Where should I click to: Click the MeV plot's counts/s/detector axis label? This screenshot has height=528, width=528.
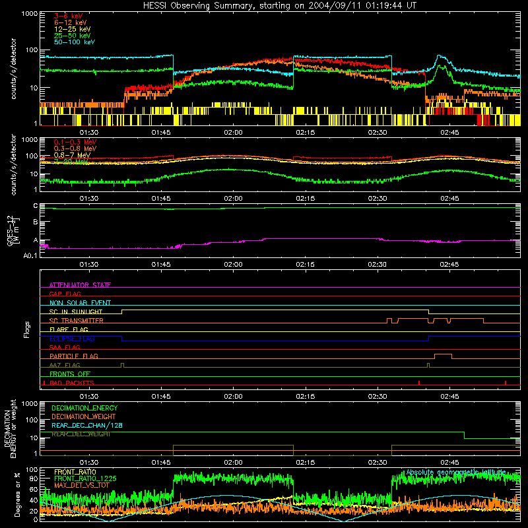coord(13,164)
